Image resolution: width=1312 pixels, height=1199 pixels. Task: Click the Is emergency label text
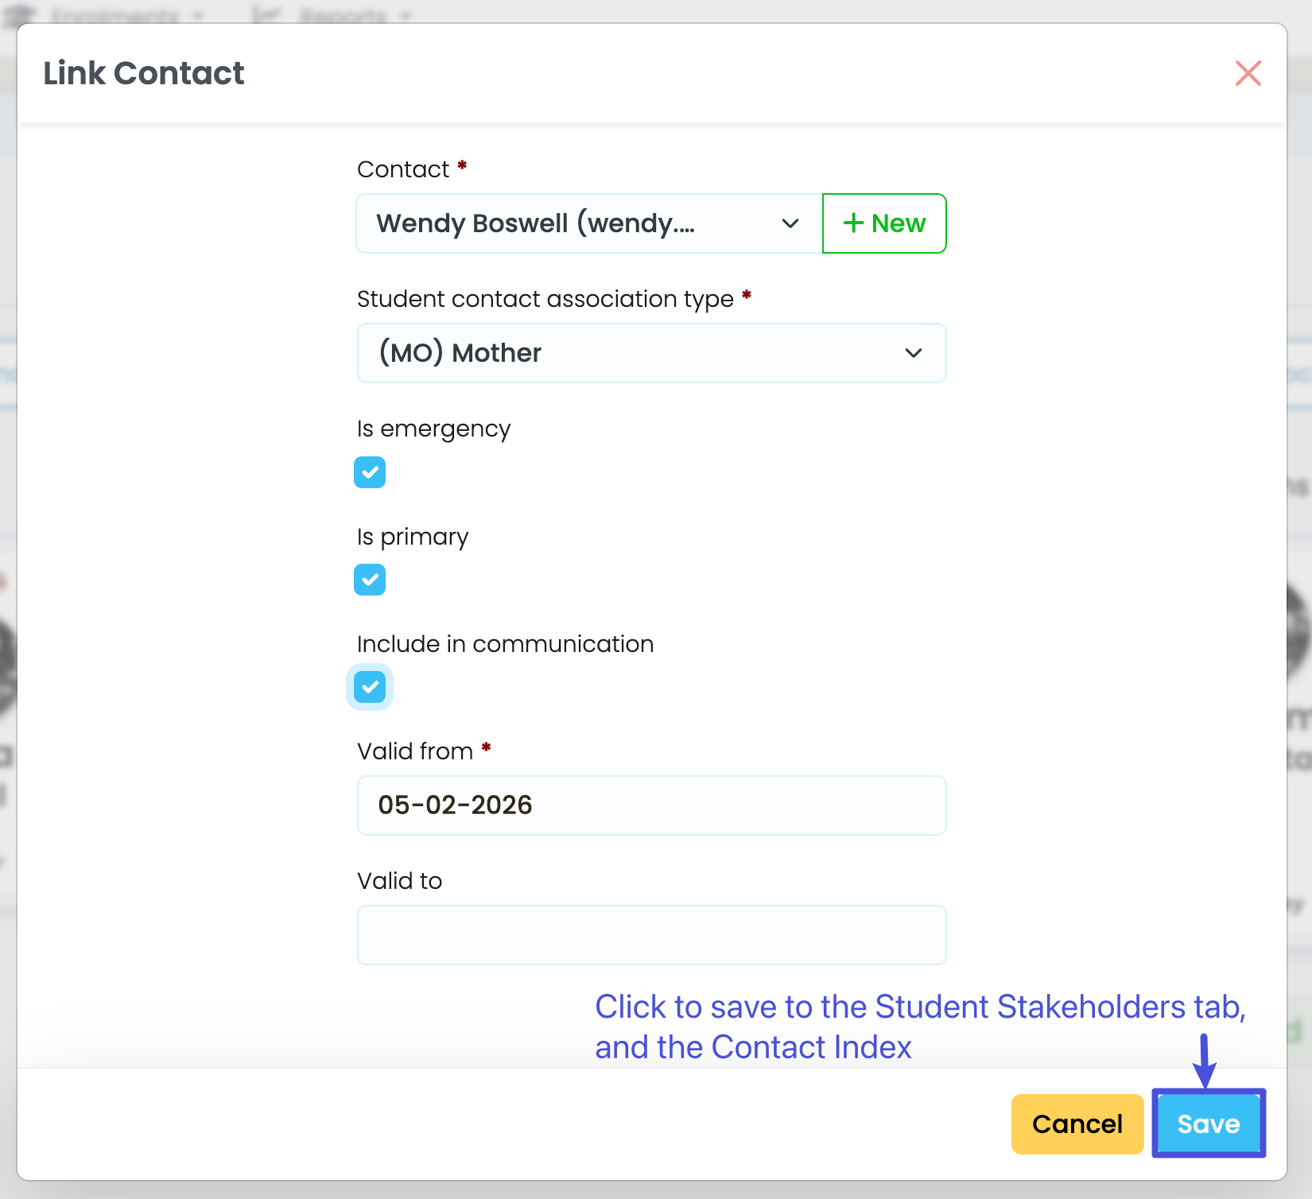pos(433,429)
